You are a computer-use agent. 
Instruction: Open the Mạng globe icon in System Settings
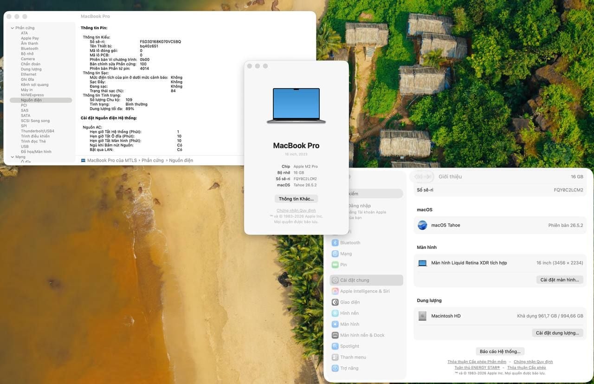[x=335, y=254]
